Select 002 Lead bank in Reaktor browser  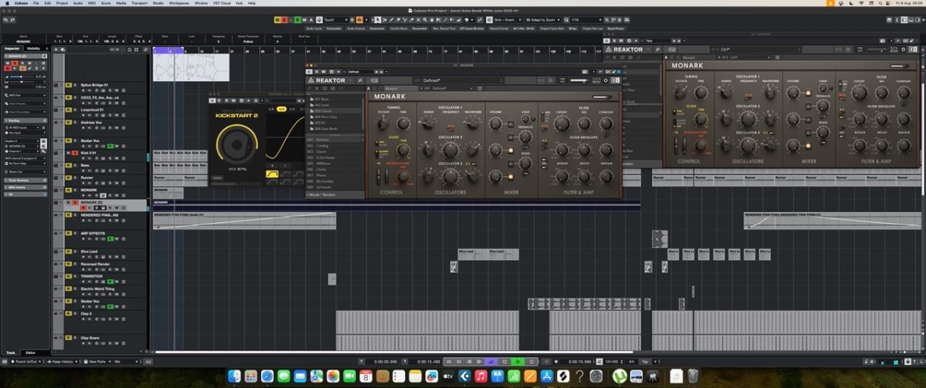pyautogui.click(x=321, y=105)
